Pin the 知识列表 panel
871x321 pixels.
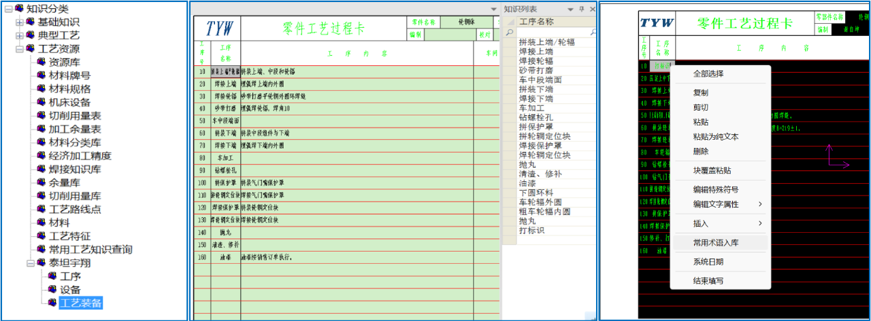(x=581, y=9)
